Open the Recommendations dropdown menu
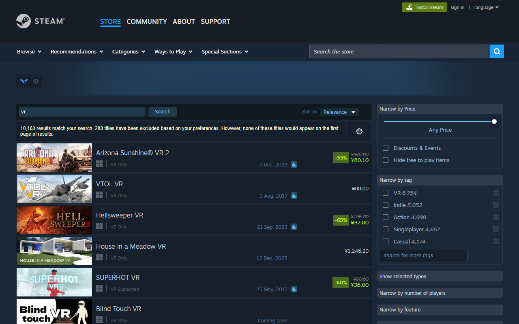This screenshot has height=324, width=519. (77, 51)
